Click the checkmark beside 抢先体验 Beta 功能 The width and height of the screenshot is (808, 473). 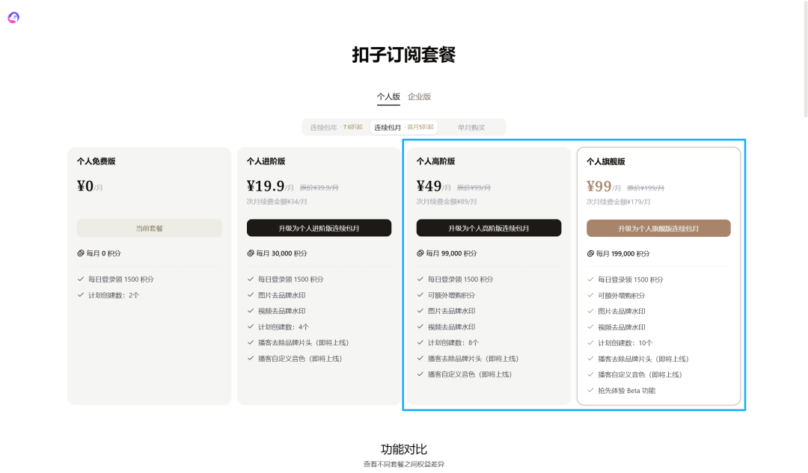589,389
